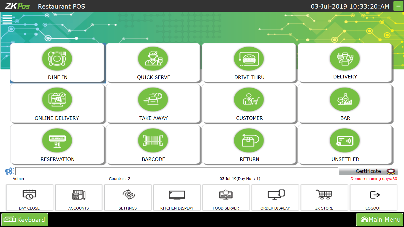Open the DINE IN ordering mode
The width and height of the screenshot is (404, 227).
57,63
